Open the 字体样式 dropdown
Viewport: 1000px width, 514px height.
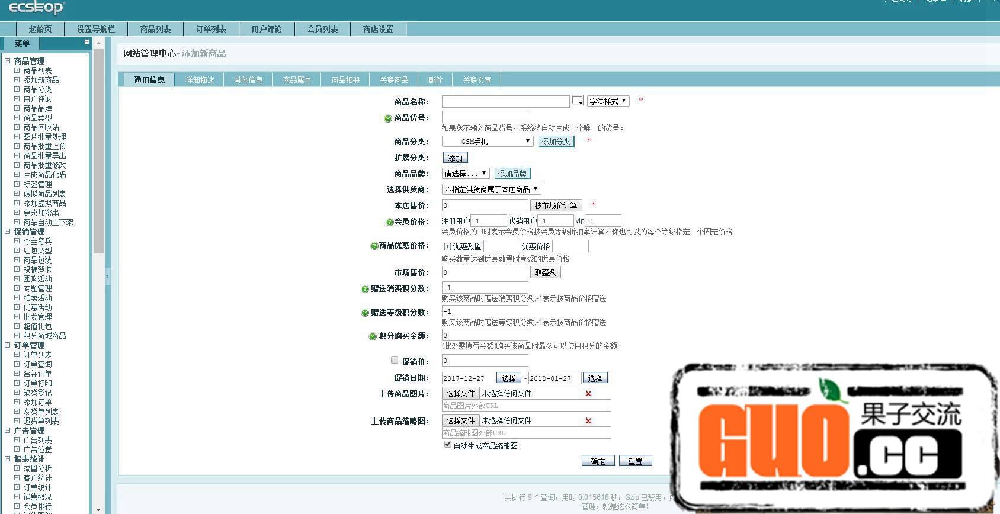608,101
